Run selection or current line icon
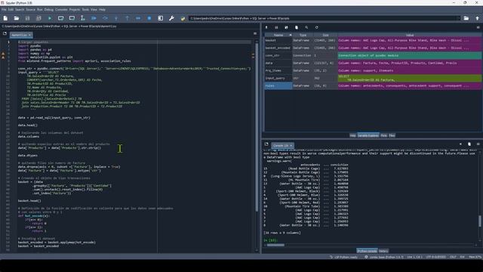 82,18
